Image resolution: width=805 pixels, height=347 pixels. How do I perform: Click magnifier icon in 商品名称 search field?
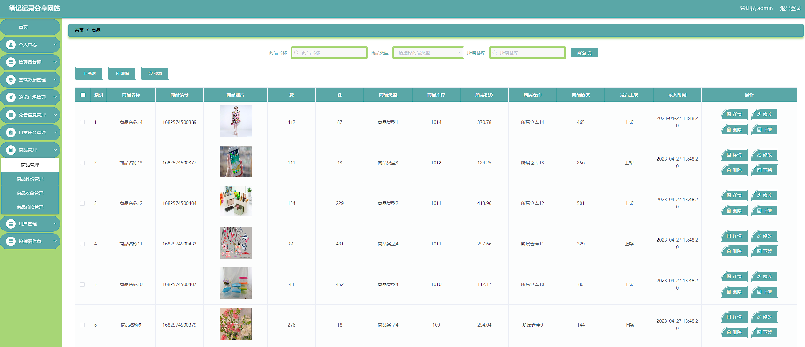pyautogui.click(x=296, y=53)
